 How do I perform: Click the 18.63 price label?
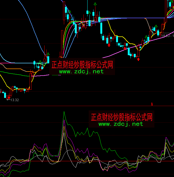click(166, 36)
